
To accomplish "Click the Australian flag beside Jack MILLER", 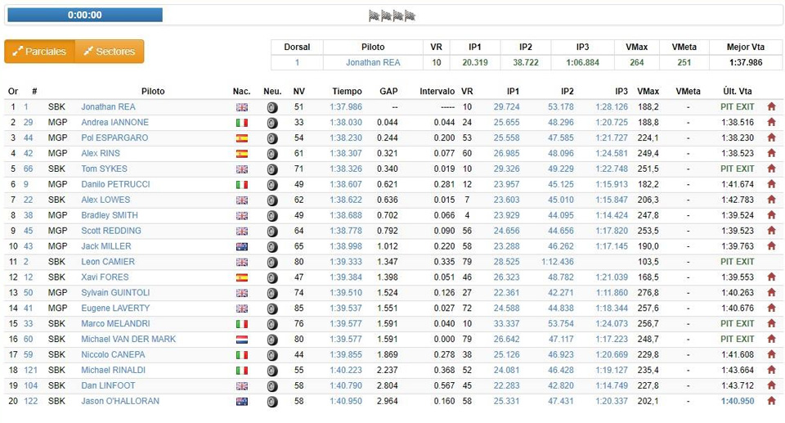I will pos(242,246).
